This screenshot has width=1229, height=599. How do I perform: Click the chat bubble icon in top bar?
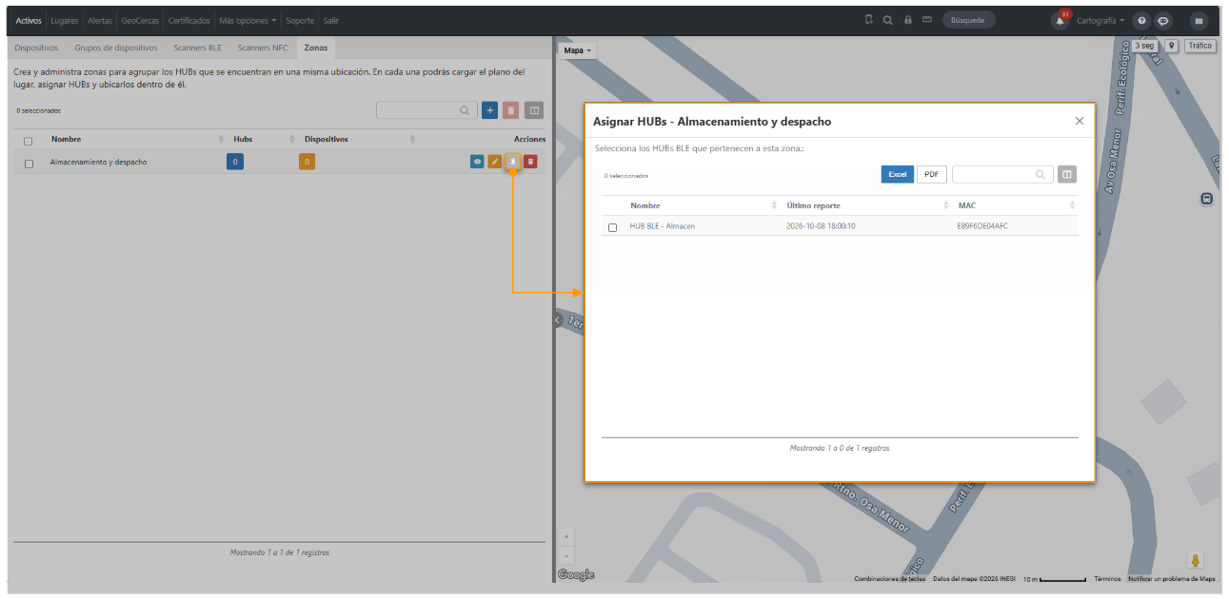[x=1163, y=21]
